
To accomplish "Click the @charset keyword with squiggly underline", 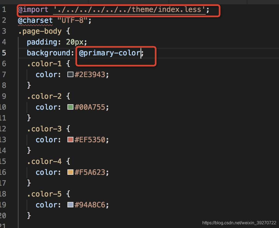I will pos(35,20).
